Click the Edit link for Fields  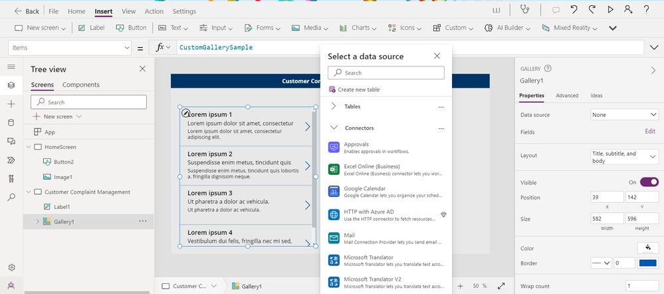650,132
